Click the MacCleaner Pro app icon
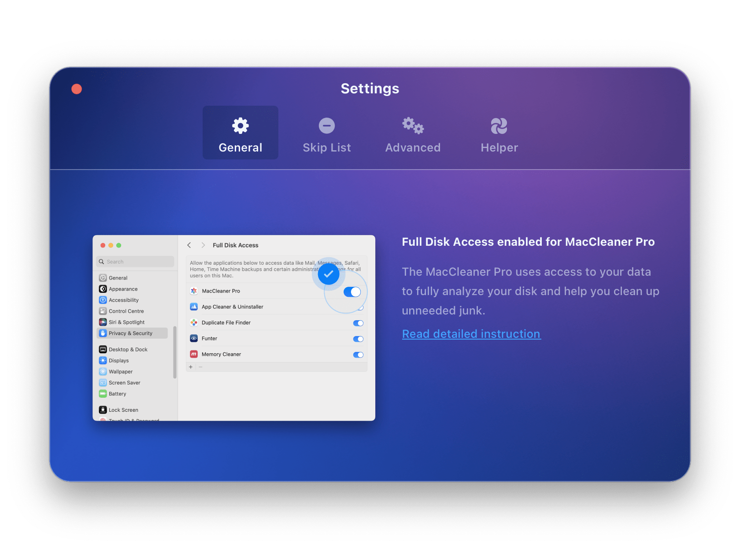This screenshot has height=547, width=740. (194, 291)
